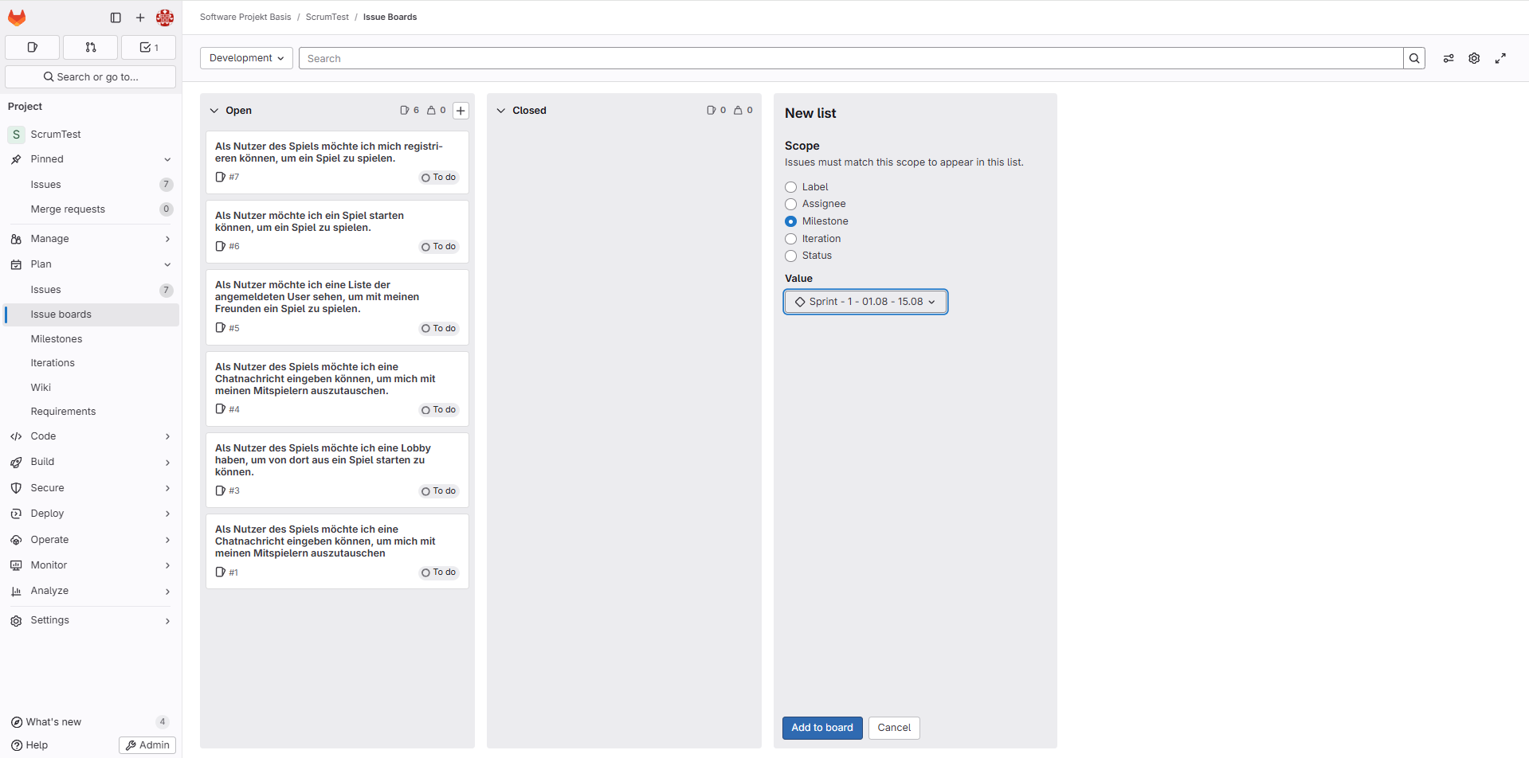Click the search magnifier button

[1414, 58]
